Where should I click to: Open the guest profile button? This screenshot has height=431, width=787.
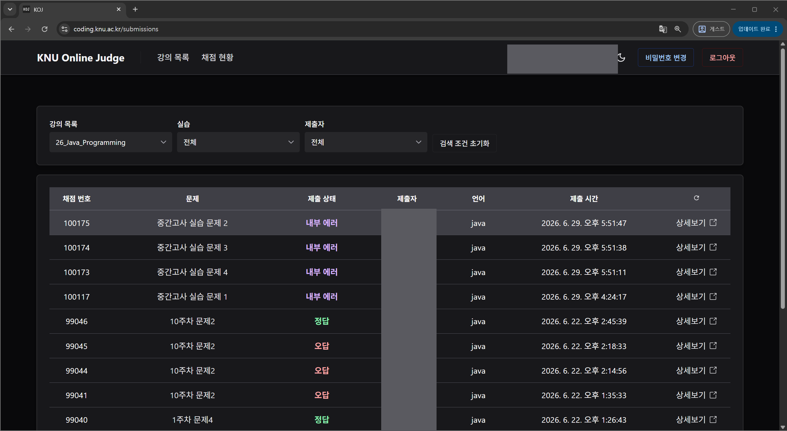click(x=711, y=29)
